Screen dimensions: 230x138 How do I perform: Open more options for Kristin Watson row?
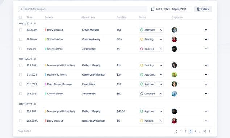pos(207,30)
